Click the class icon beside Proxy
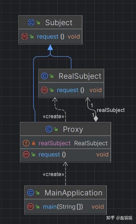 click(49, 129)
